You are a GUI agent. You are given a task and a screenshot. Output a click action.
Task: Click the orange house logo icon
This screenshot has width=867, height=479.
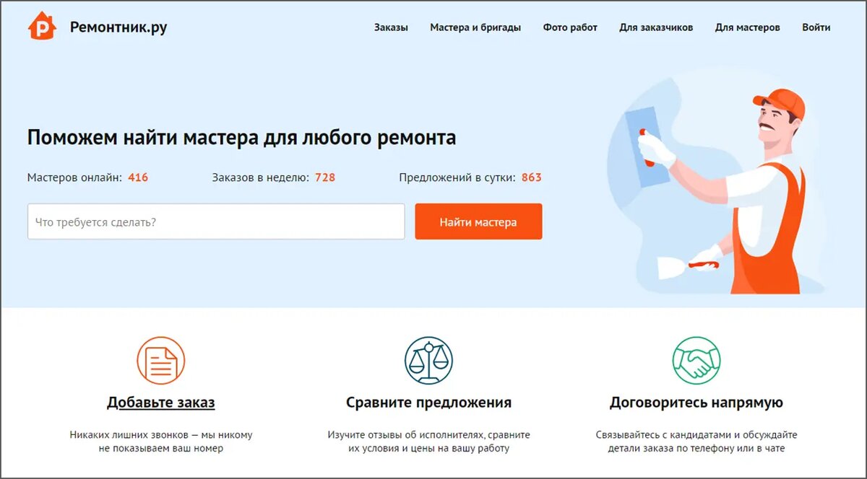(x=42, y=27)
